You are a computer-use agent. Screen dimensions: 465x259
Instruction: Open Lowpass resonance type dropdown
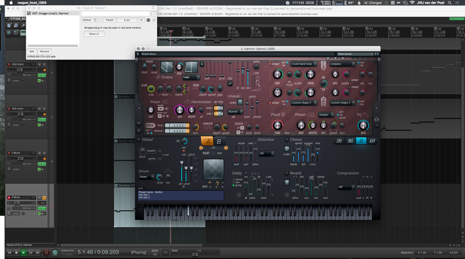click(x=343, y=64)
